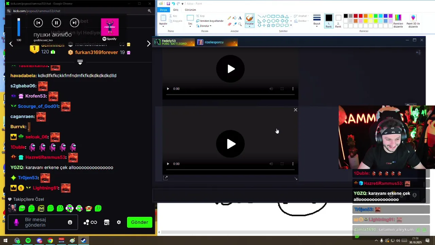
Task: Click the green Gönder button
Action: click(x=140, y=222)
